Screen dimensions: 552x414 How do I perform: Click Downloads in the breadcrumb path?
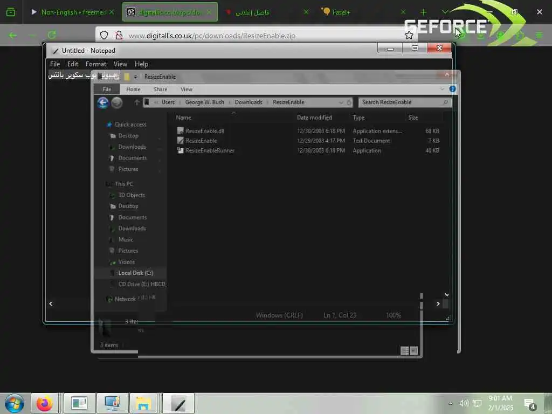(x=249, y=102)
